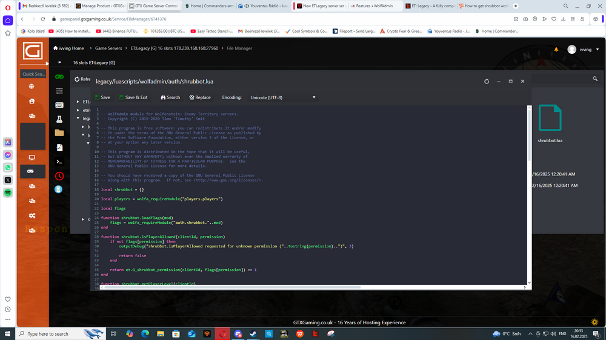
Task: Open Spotify in the Opera sidebar
Action: coord(8,192)
